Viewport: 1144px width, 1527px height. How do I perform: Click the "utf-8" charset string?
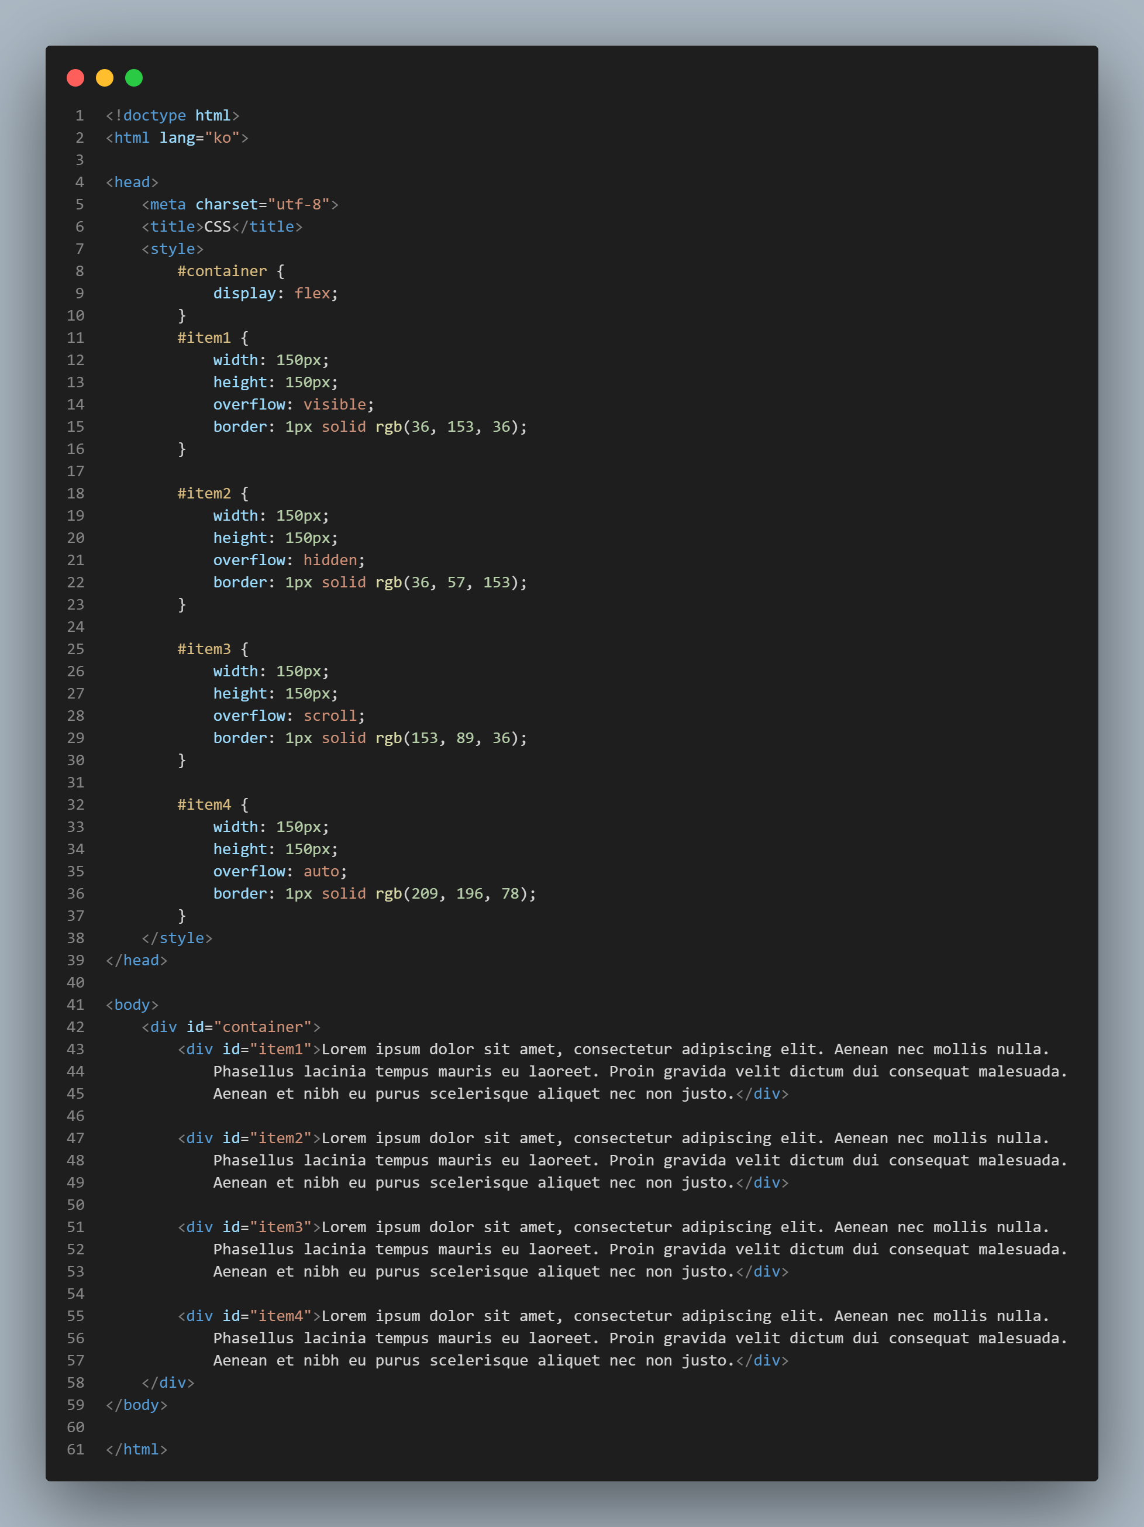tap(298, 204)
